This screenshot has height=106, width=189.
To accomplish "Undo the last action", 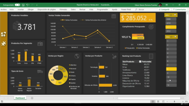I will (27, 5).
